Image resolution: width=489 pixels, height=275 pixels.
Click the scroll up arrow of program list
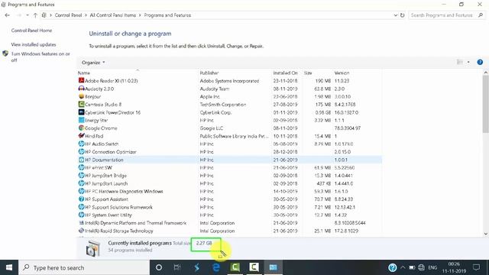click(486, 73)
